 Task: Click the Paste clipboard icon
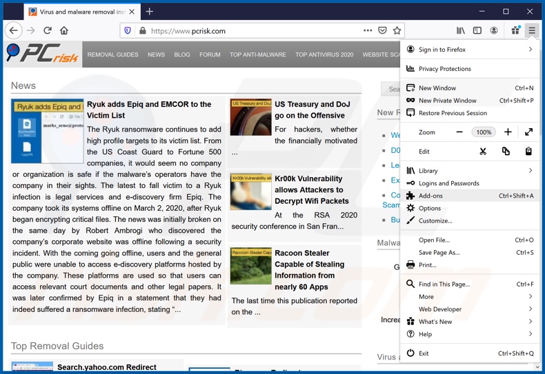click(528, 152)
